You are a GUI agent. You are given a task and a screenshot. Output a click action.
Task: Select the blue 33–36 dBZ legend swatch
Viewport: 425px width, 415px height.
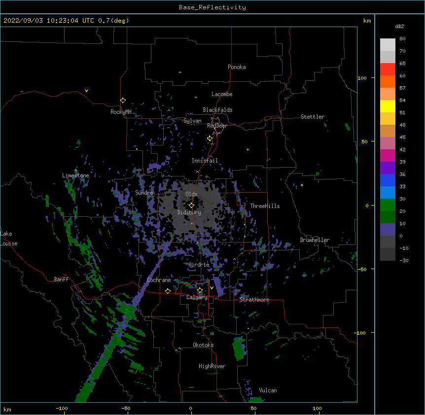click(388, 180)
